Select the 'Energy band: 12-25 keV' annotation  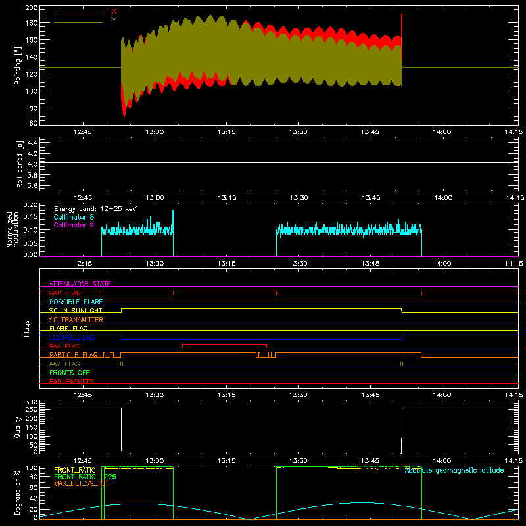point(95,209)
